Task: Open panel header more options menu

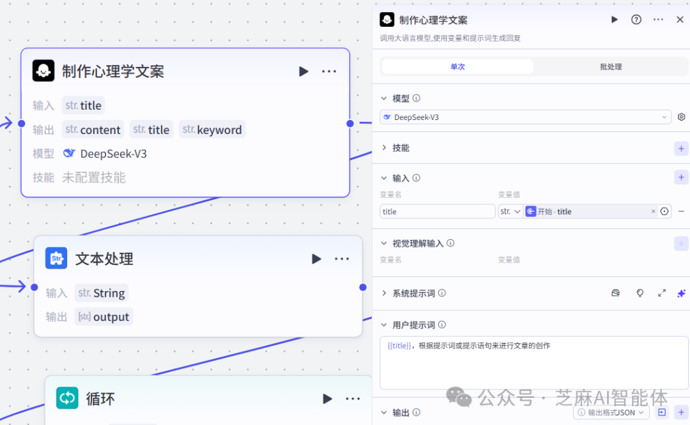Action: pos(658,19)
